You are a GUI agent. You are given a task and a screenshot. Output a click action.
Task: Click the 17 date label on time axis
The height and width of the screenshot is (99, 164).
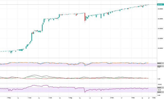121,98
